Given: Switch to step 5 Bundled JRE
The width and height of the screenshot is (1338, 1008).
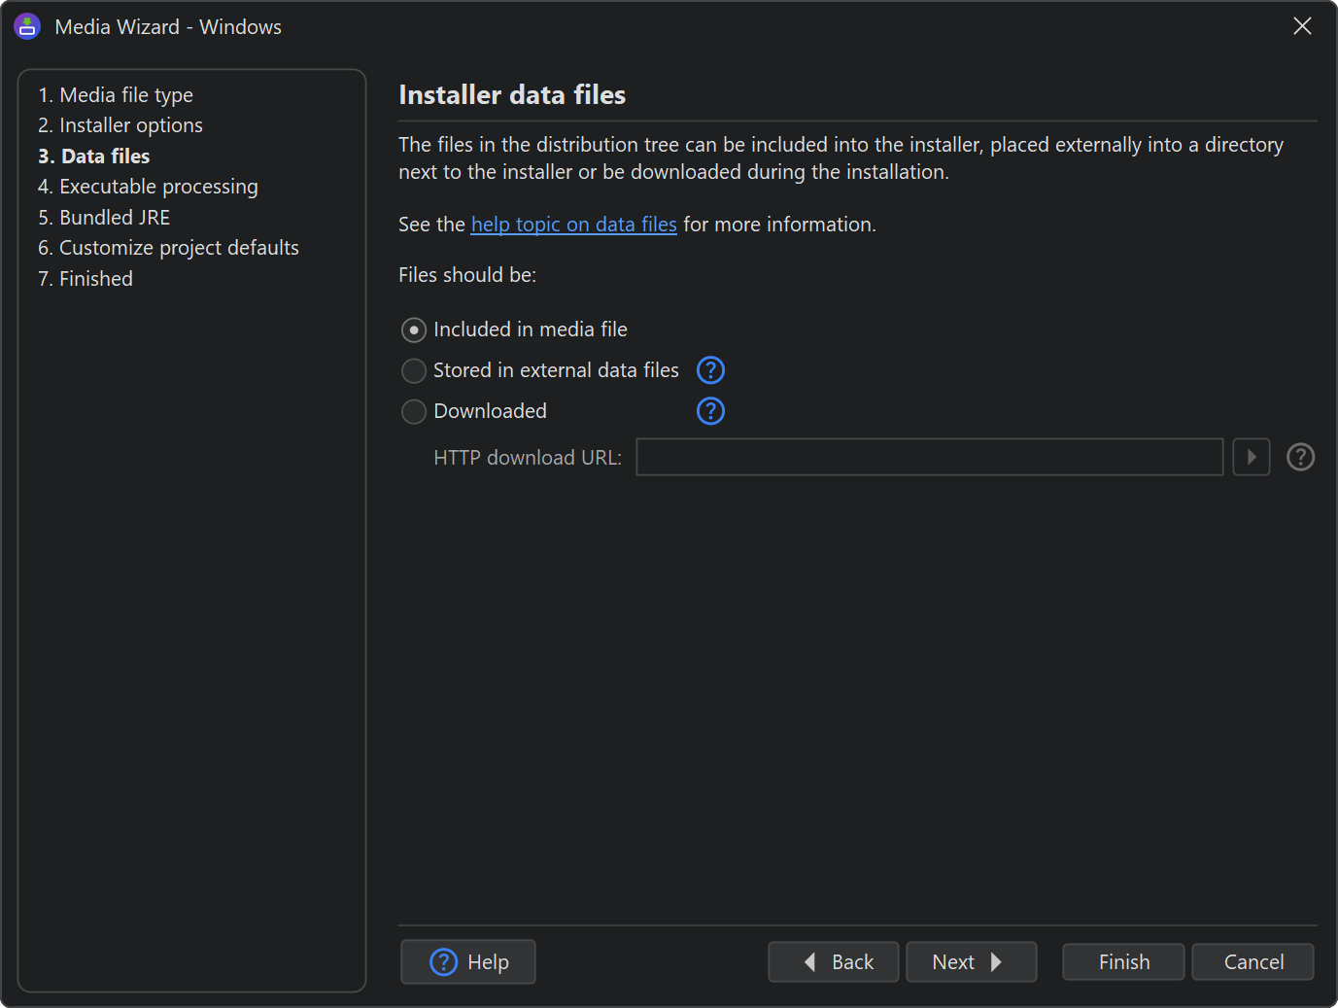Looking at the screenshot, I should point(104,218).
